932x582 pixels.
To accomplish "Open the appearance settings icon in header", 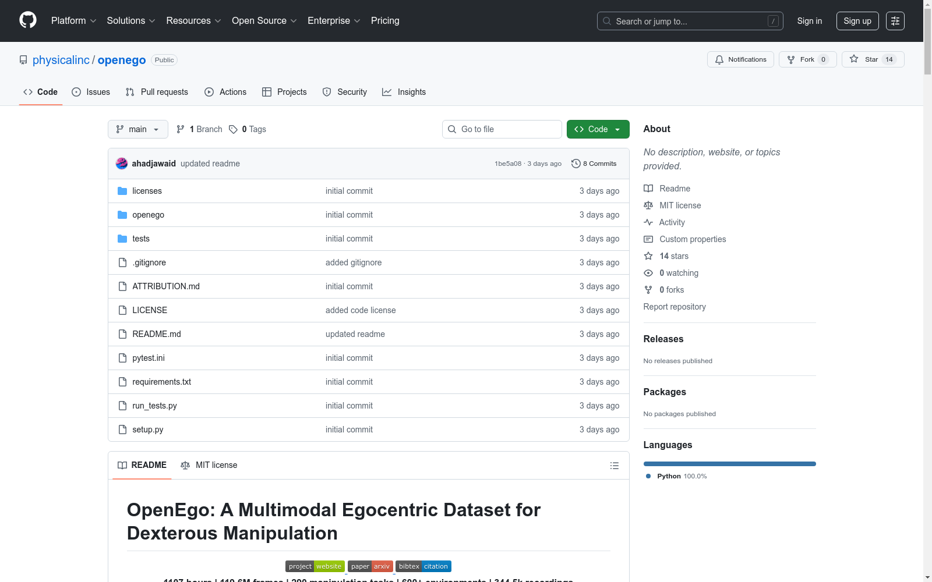I will pos(895,21).
